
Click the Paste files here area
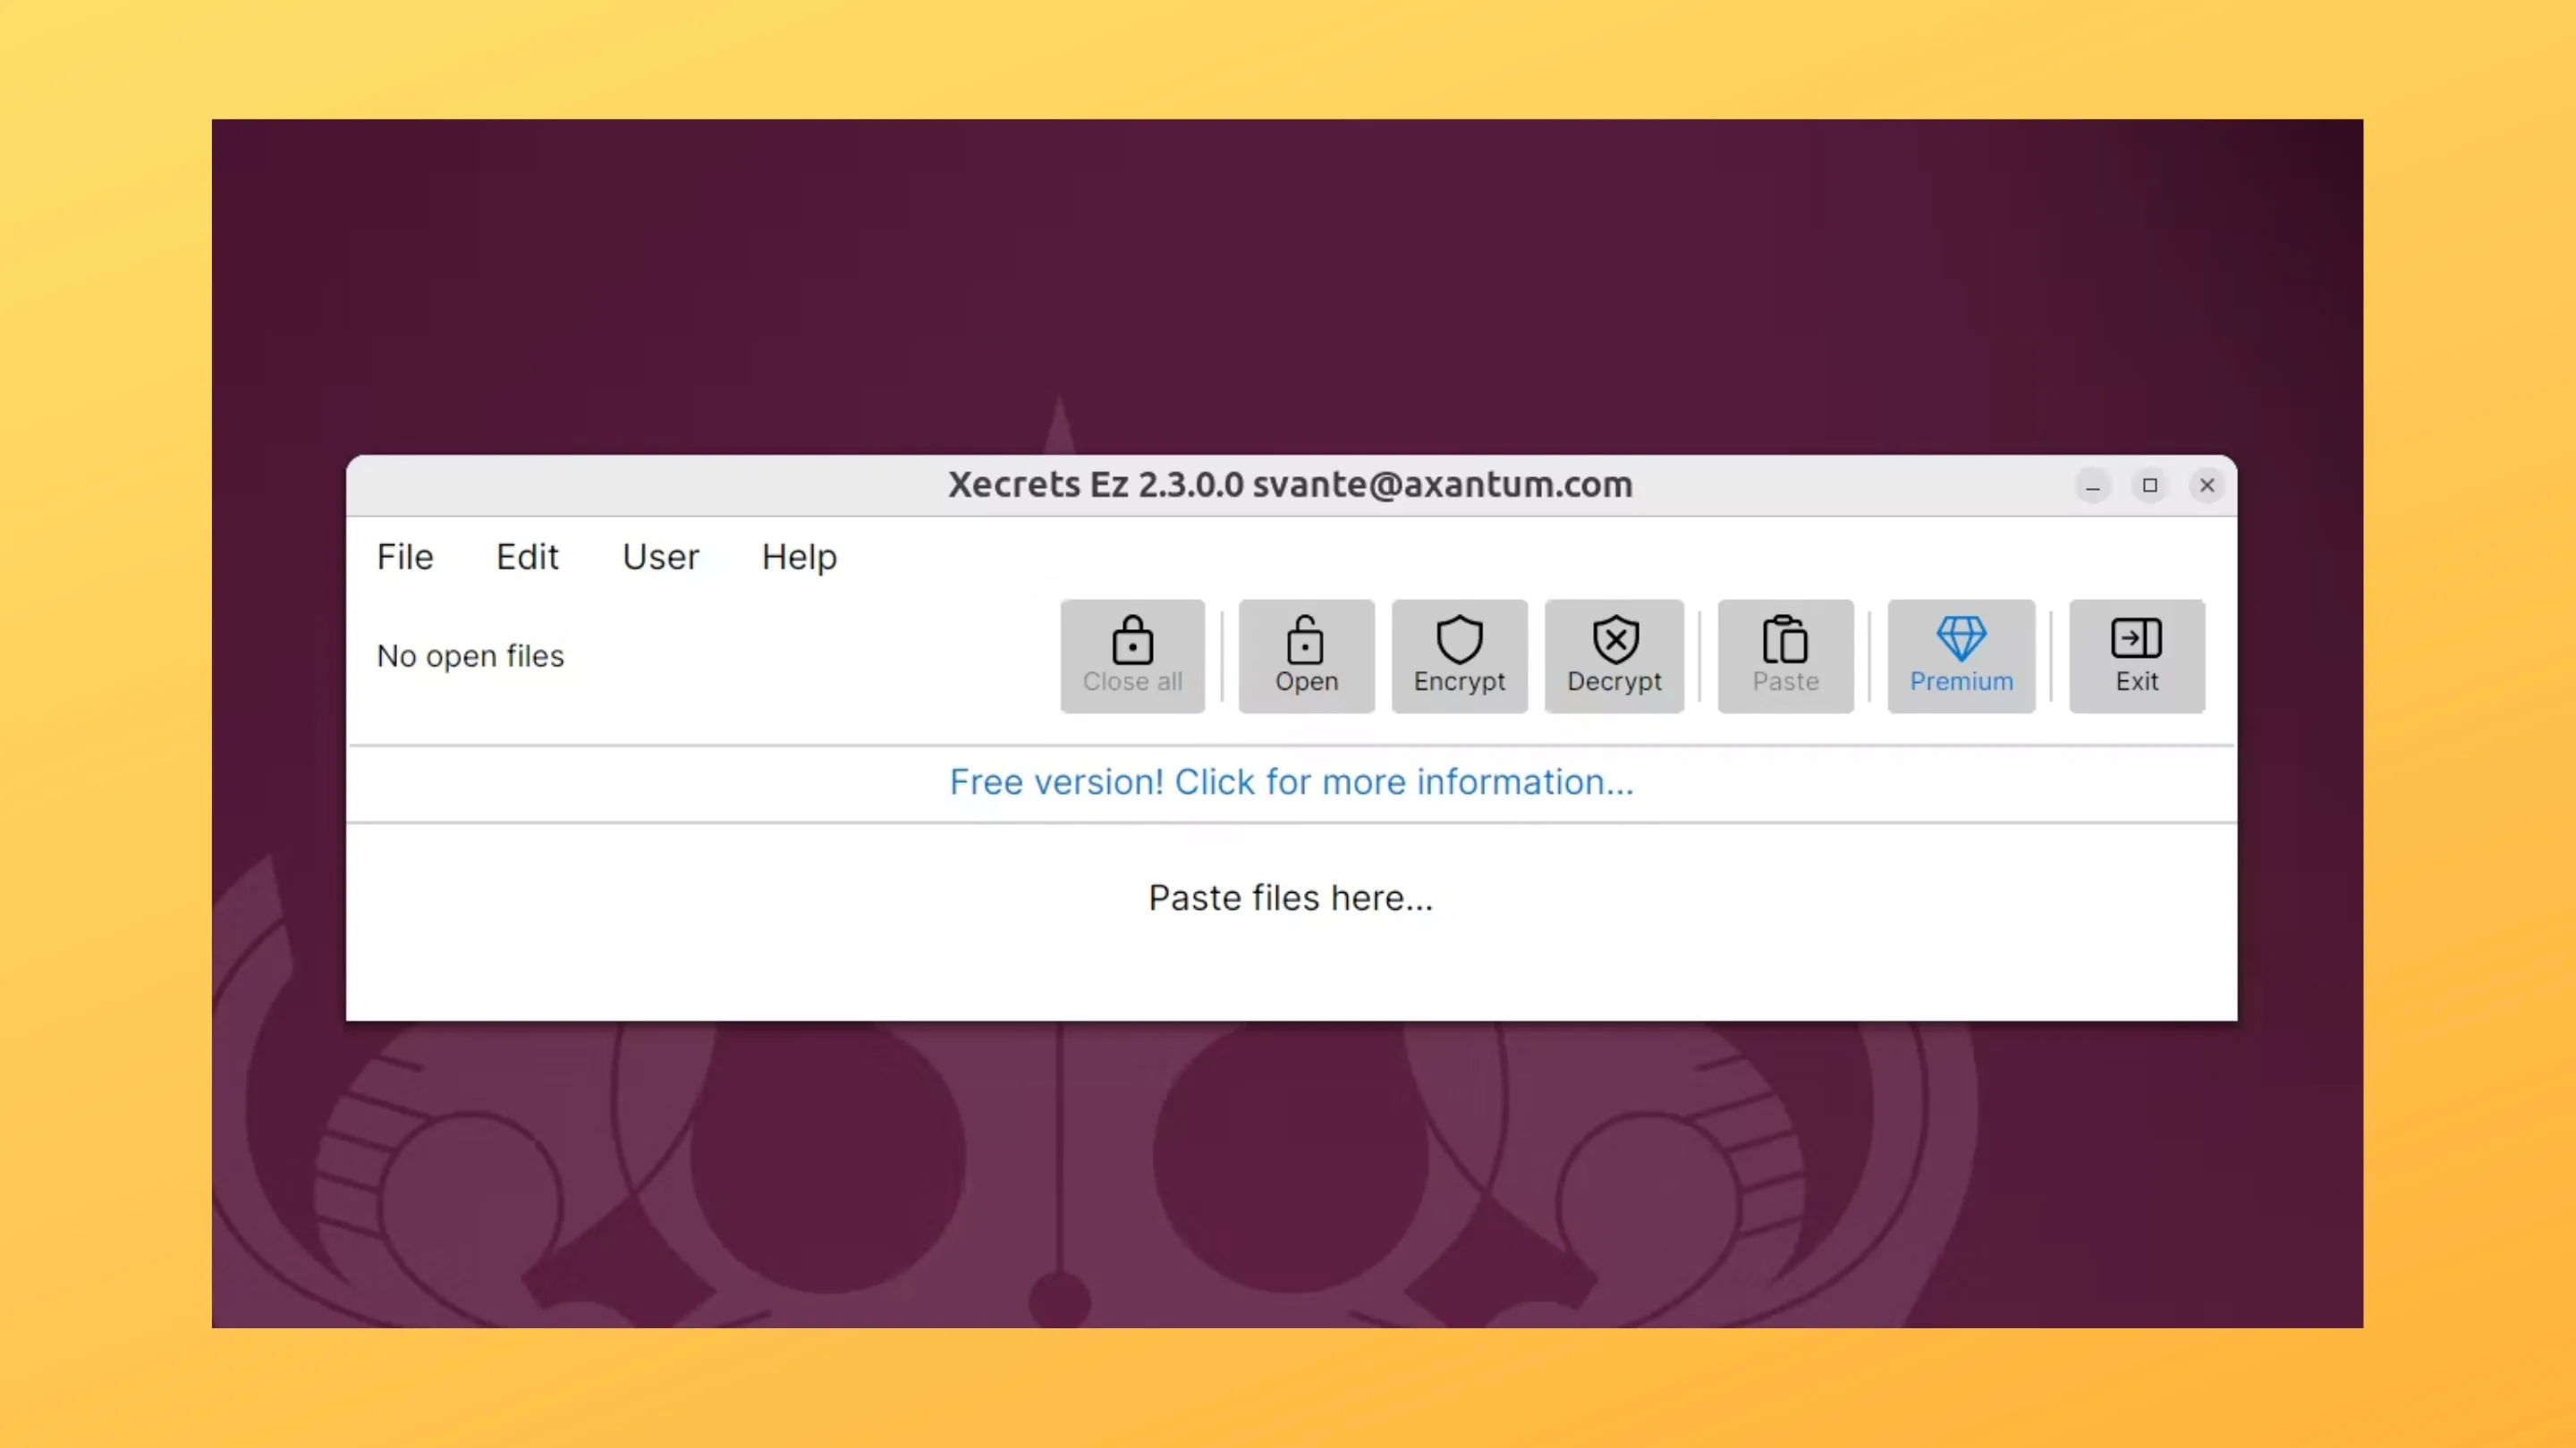click(1291, 897)
